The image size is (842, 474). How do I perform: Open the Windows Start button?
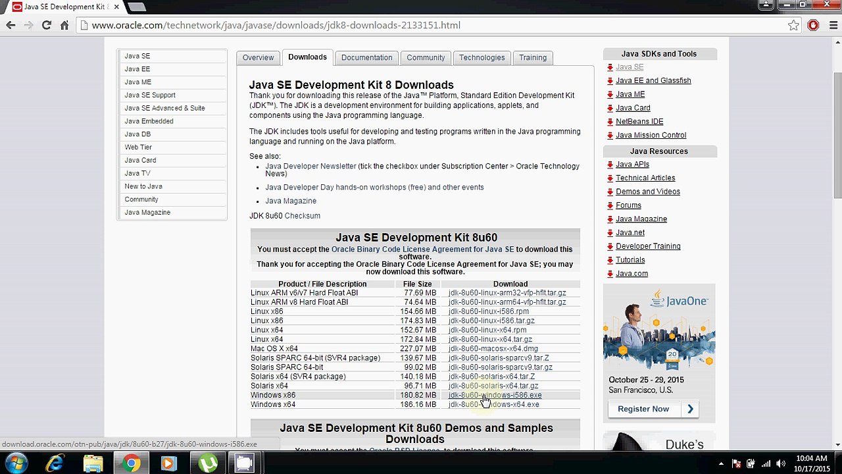click(x=16, y=463)
